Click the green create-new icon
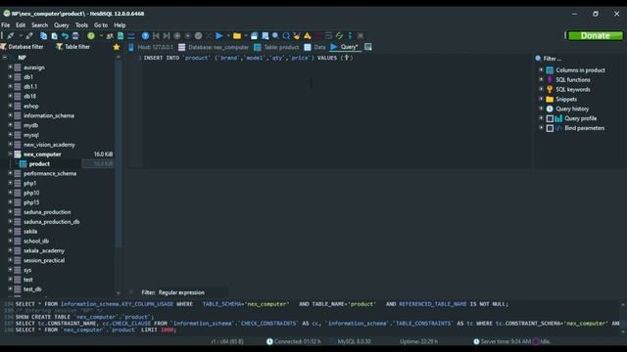Screen dimensions: 627x352 (x=91, y=36)
